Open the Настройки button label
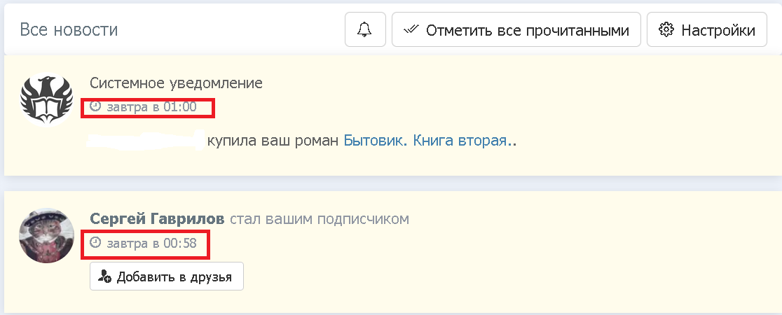The height and width of the screenshot is (315, 782). (718, 30)
